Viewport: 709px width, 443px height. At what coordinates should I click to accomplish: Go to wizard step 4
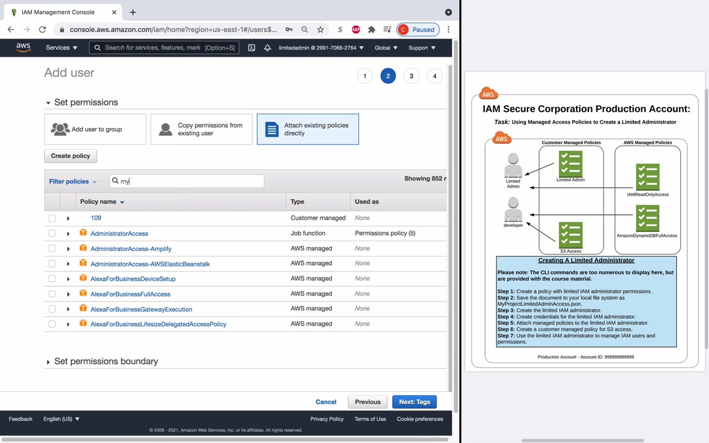(435, 76)
